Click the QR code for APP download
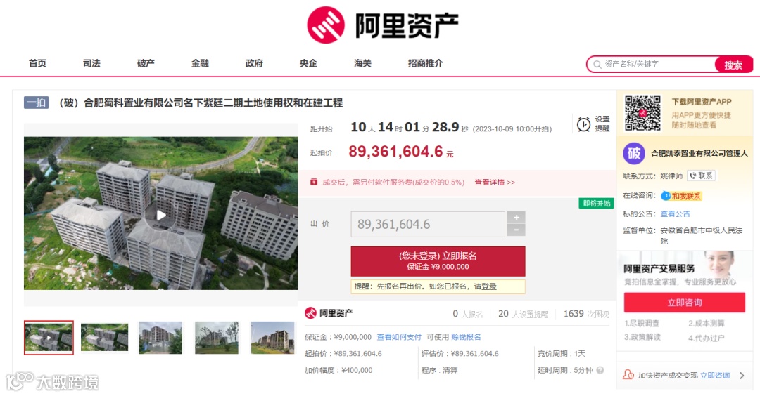The image size is (760, 396). [x=642, y=113]
